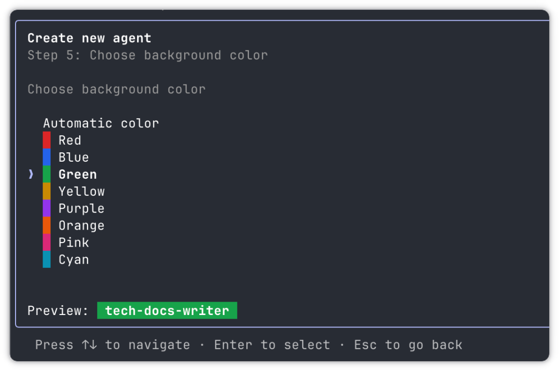Click the green color swatch
Screen dimensions: 559x371
click(x=47, y=175)
